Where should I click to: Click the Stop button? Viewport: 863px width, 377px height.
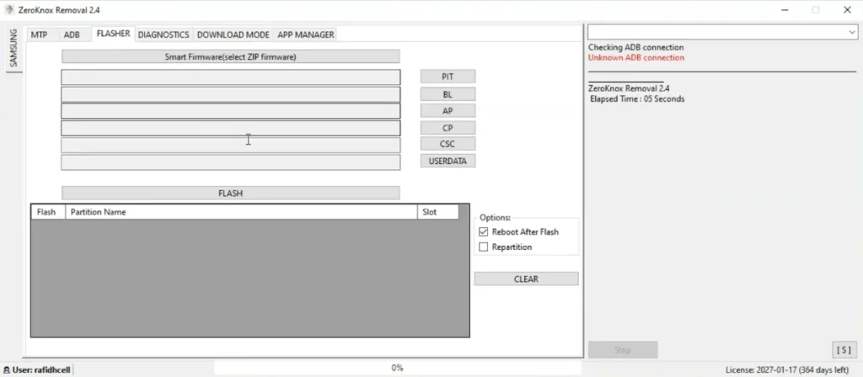623,350
